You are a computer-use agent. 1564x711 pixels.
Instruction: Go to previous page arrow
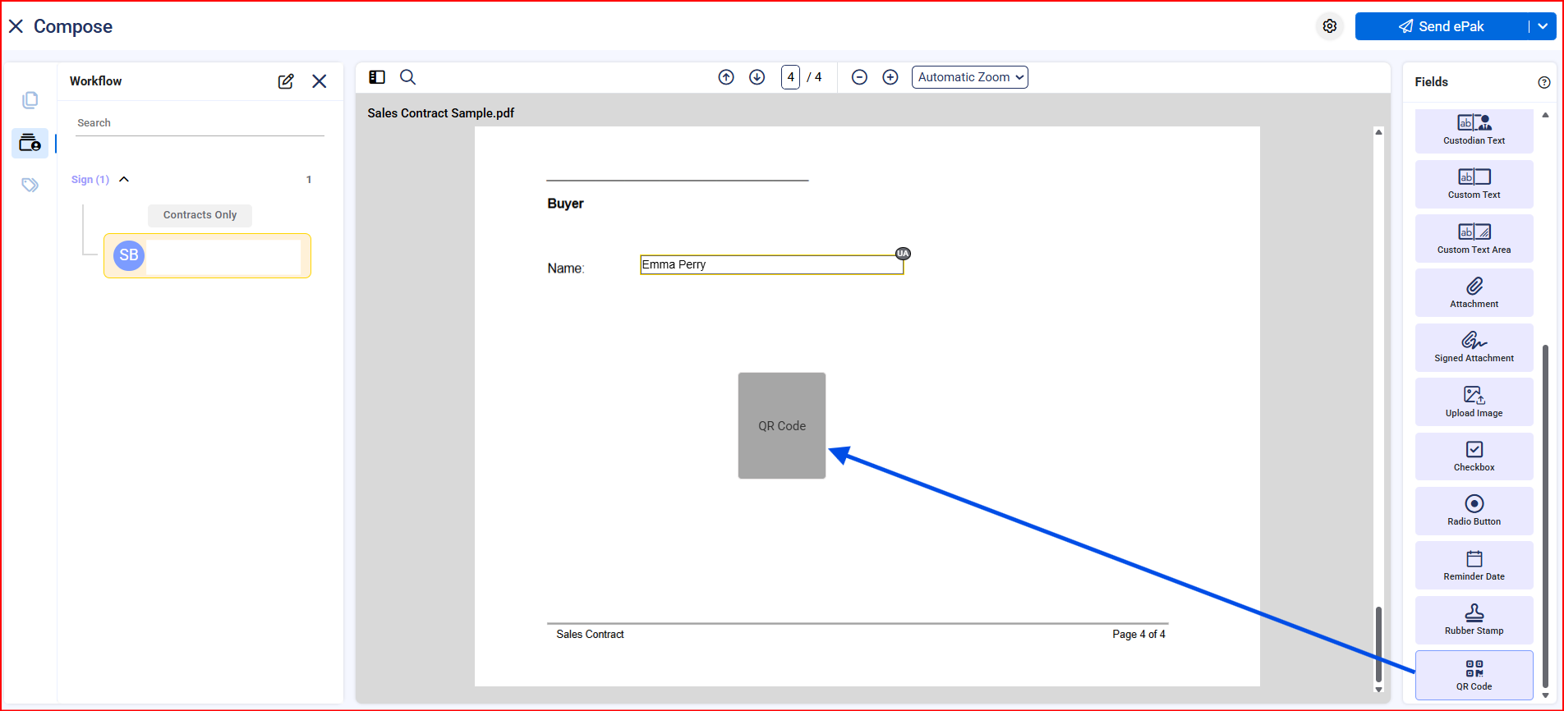[726, 77]
